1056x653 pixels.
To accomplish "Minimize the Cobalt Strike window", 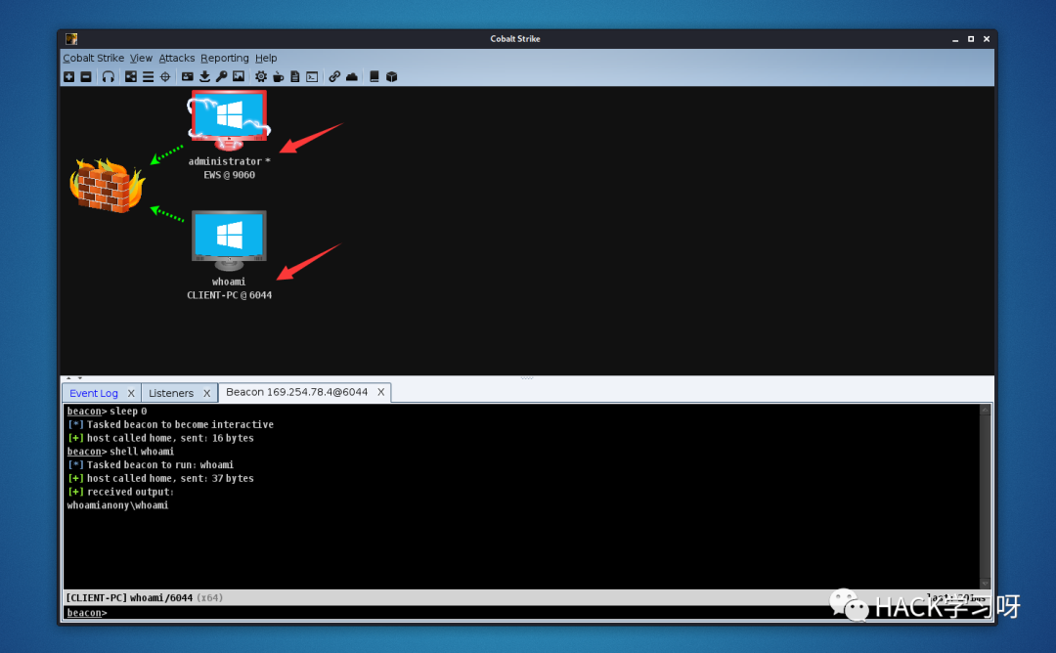I will tap(955, 39).
